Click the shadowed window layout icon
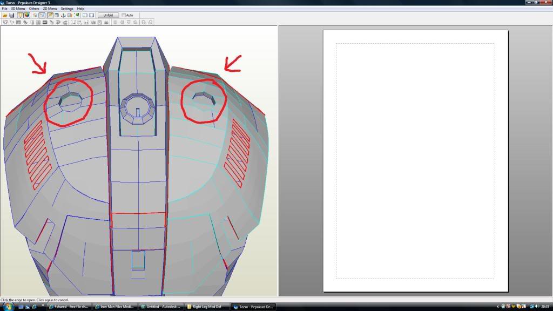The width and height of the screenshot is (553, 311). [92, 15]
